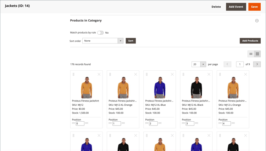Click the MJ12-XL-Orange jacket thumbnail
266x151 pixels.
pyautogui.click(x=123, y=87)
